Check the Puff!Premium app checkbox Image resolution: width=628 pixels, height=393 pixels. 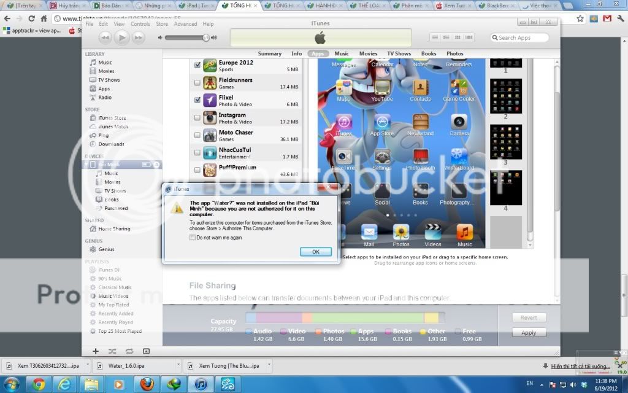click(197, 170)
